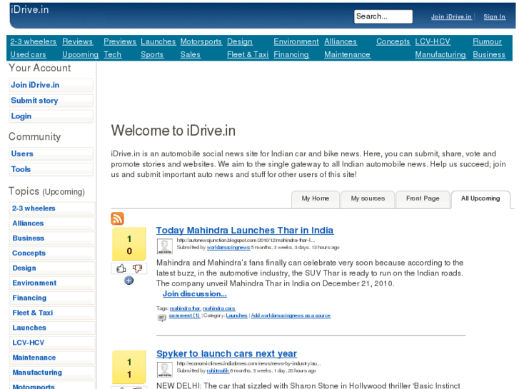Image resolution: width=519 pixels, height=389 pixels.
Task: Select Alliances topic in sidebar
Action: point(52,223)
